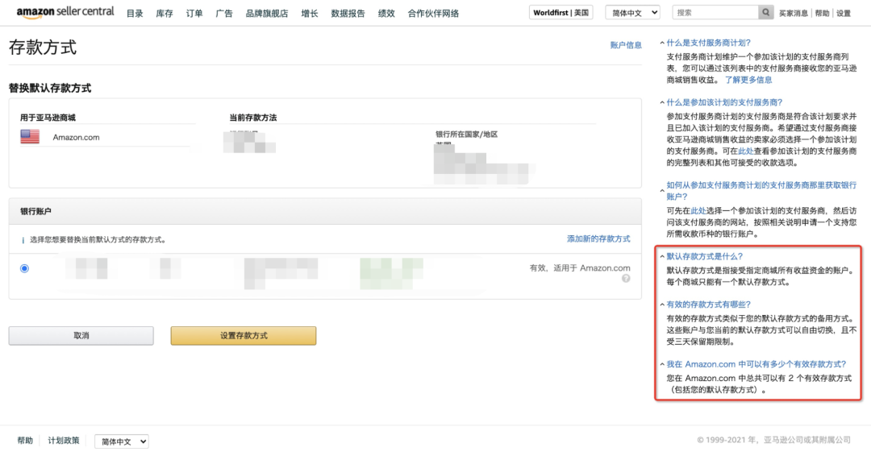Click the 替换默认存款方式 heading

point(50,88)
